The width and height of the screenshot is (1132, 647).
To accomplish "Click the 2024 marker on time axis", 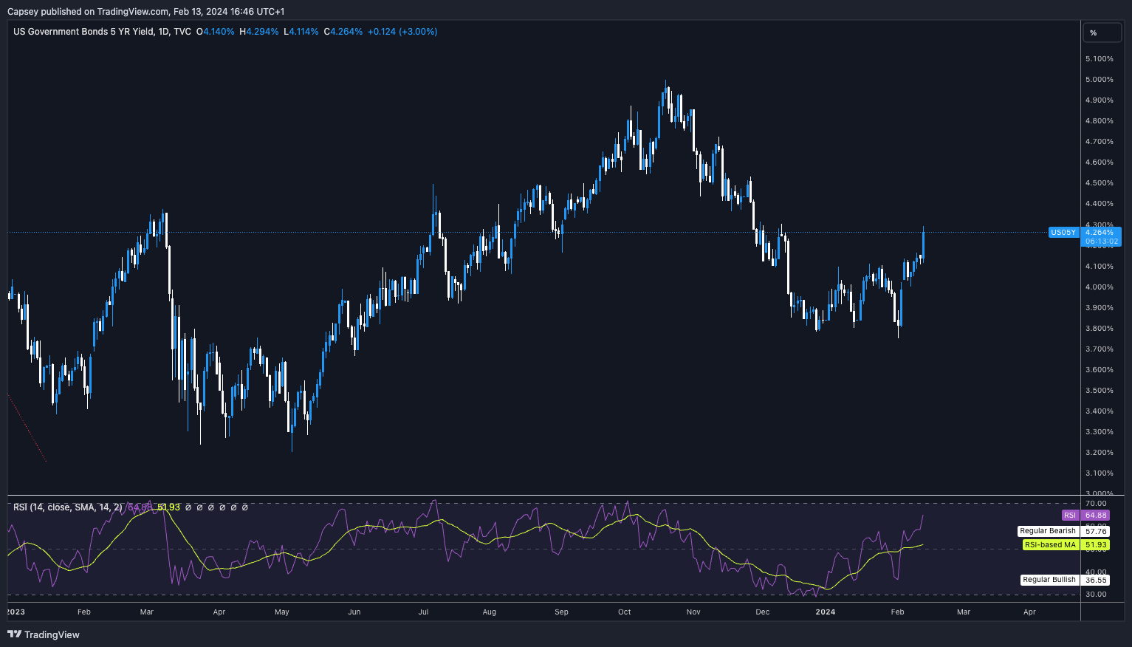I will click(826, 612).
